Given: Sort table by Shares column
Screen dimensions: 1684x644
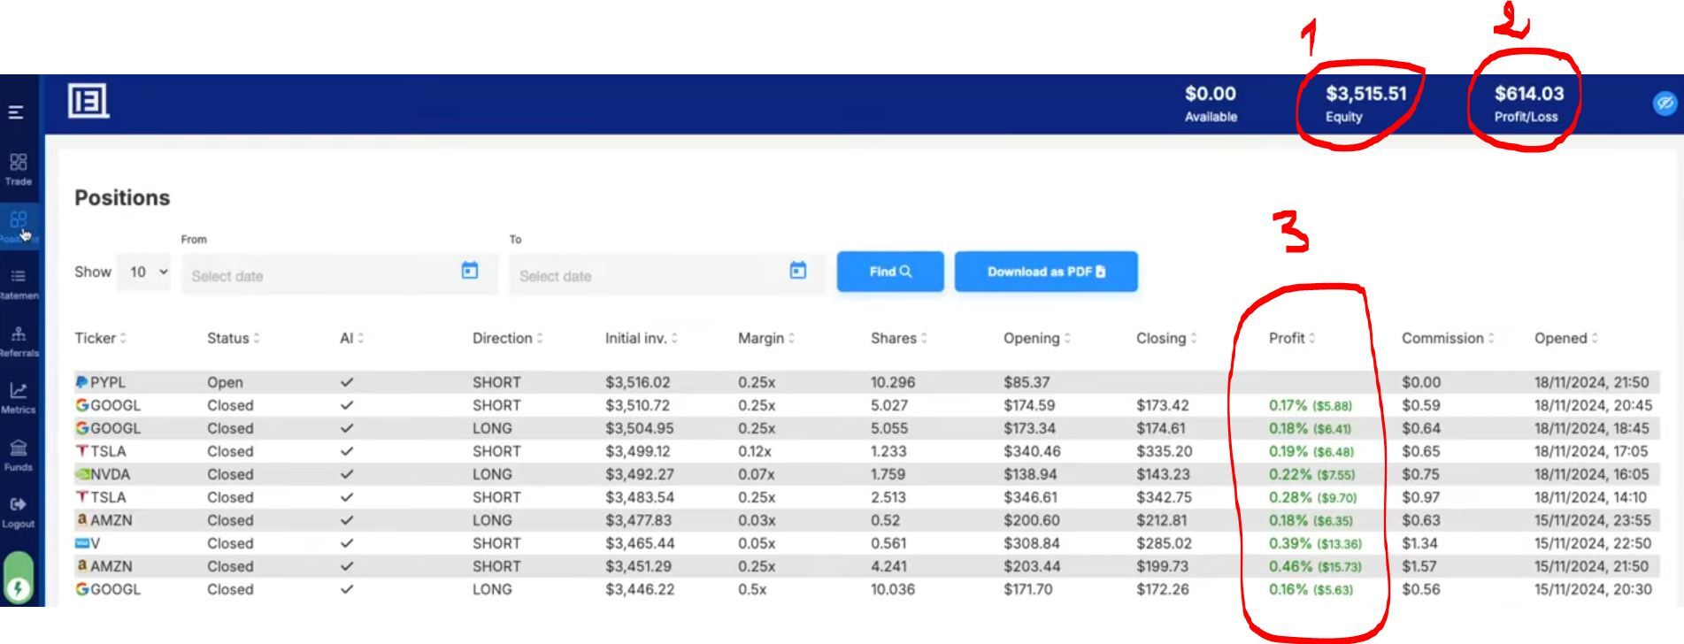Looking at the screenshot, I should point(899,338).
